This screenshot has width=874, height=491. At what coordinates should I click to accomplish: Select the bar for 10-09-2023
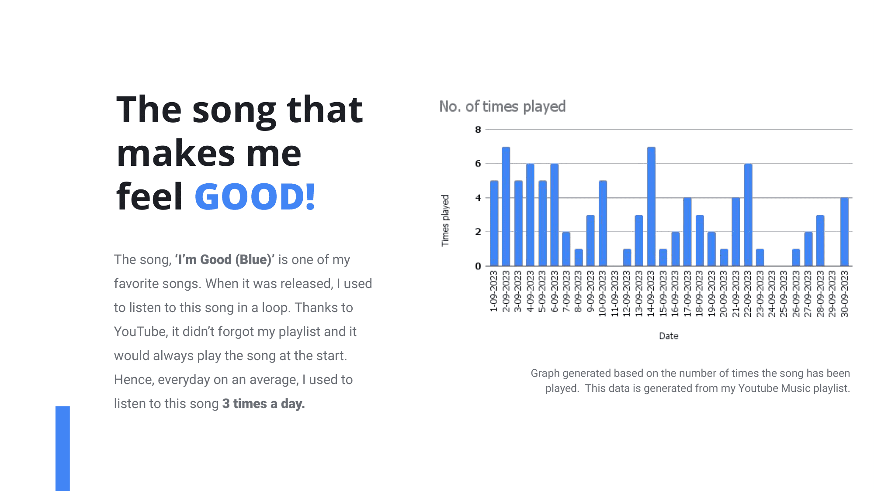pos(603,223)
